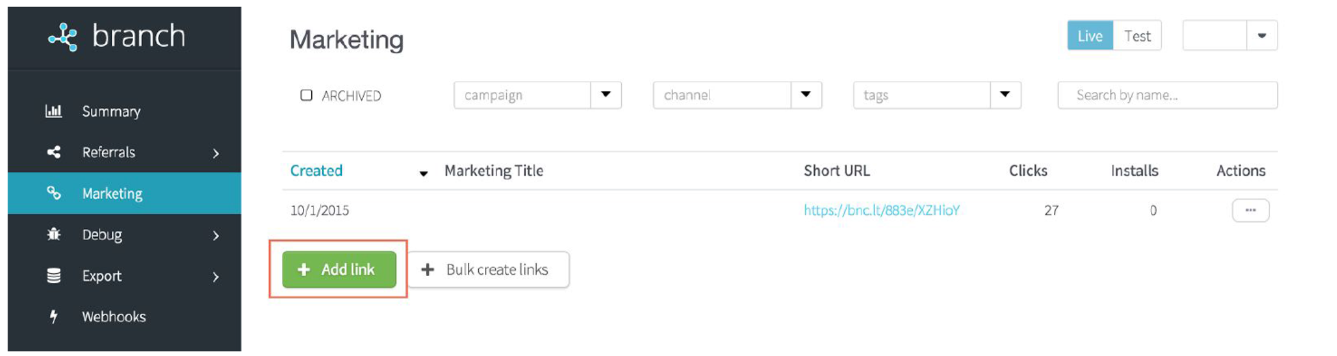1337x356 pixels.
Task: Click inside the channel filter text box
Action: [x=722, y=95]
